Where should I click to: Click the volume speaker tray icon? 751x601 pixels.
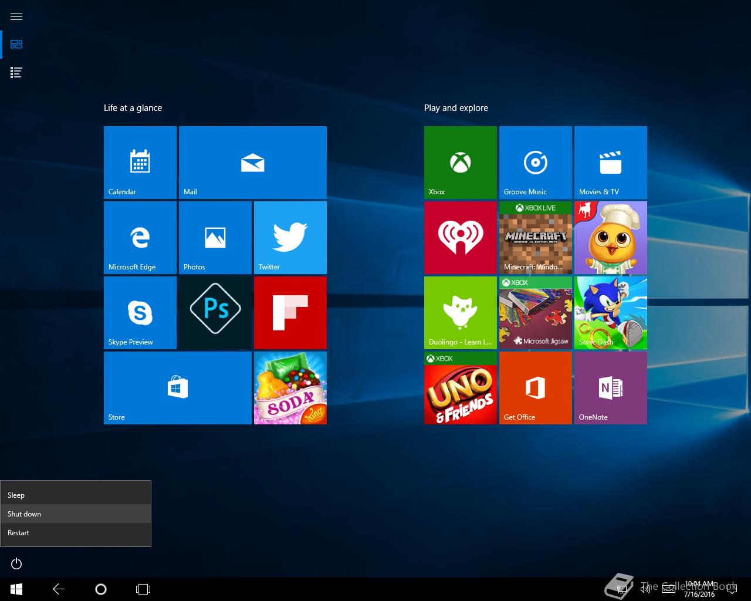(x=645, y=589)
